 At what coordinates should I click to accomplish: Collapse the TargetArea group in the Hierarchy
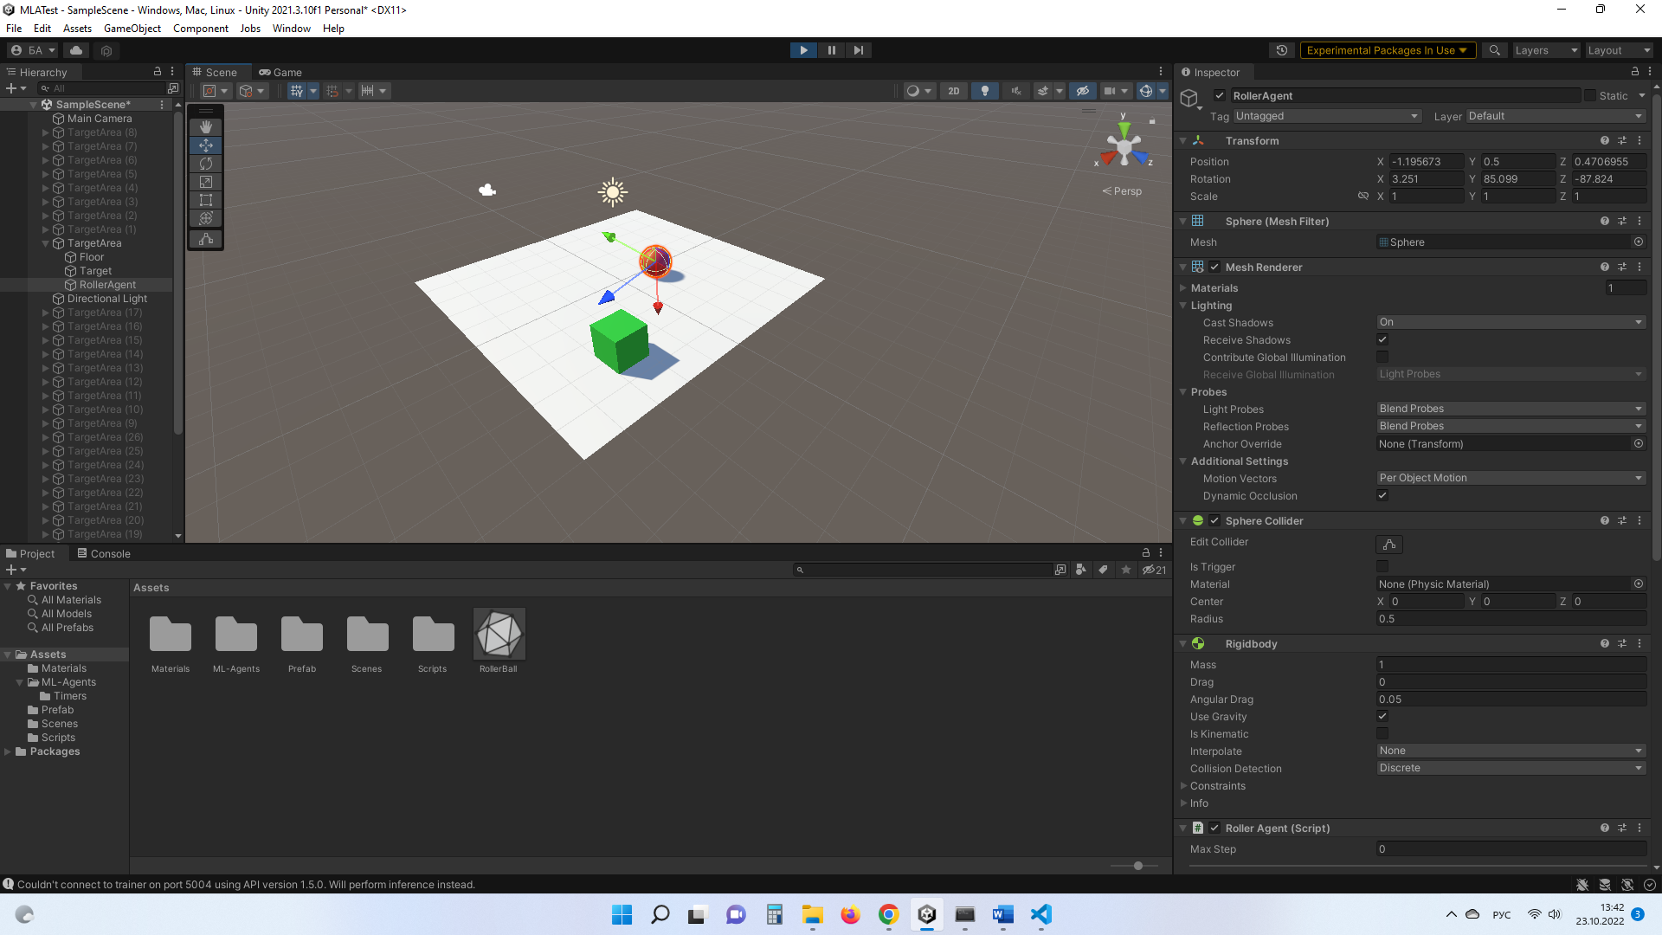point(44,243)
